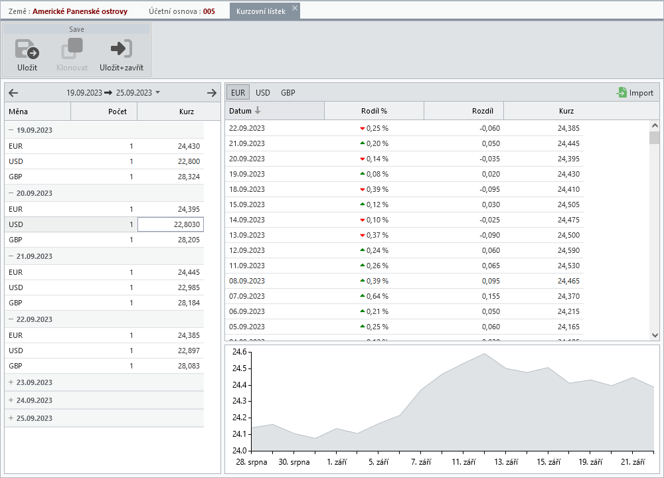Click history rate 24,590
Viewport: 664px width, 478px height.
pos(569,250)
